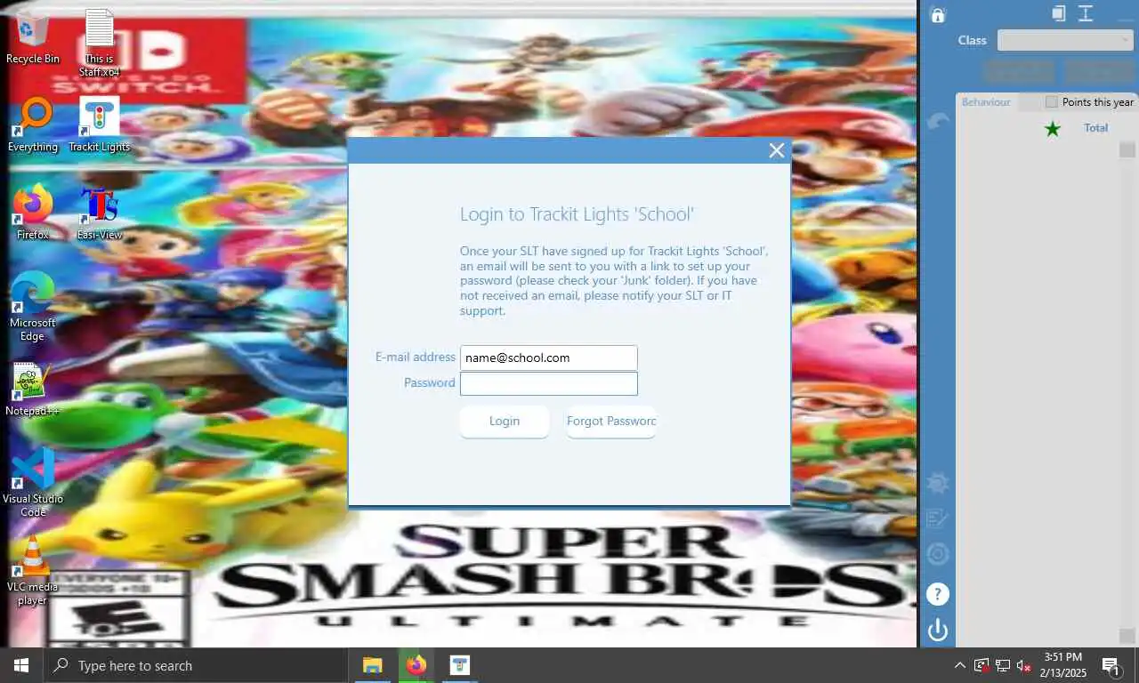Click the padlock icon in Trackit sidebar
Image resolution: width=1139 pixels, height=683 pixels.
(937, 14)
